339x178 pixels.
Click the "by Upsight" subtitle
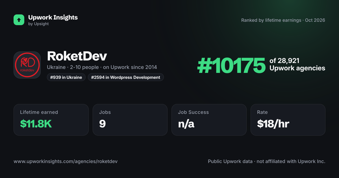point(38,24)
